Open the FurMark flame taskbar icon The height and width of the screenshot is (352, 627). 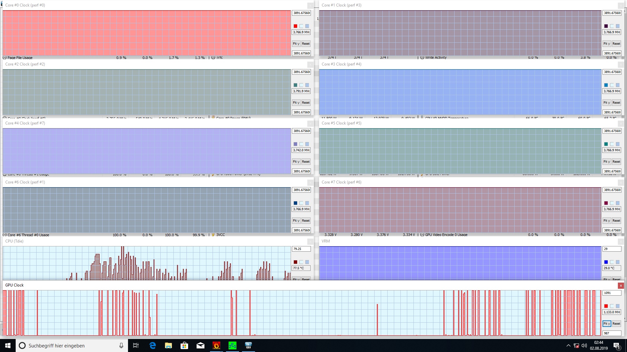(x=216, y=345)
